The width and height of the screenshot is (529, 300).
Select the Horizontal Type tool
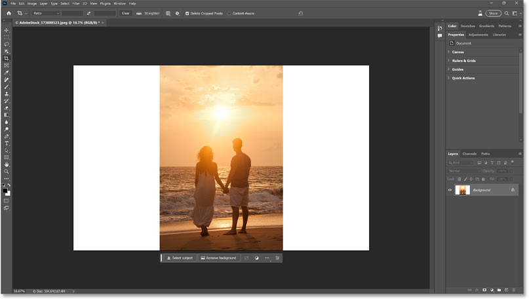coord(7,143)
